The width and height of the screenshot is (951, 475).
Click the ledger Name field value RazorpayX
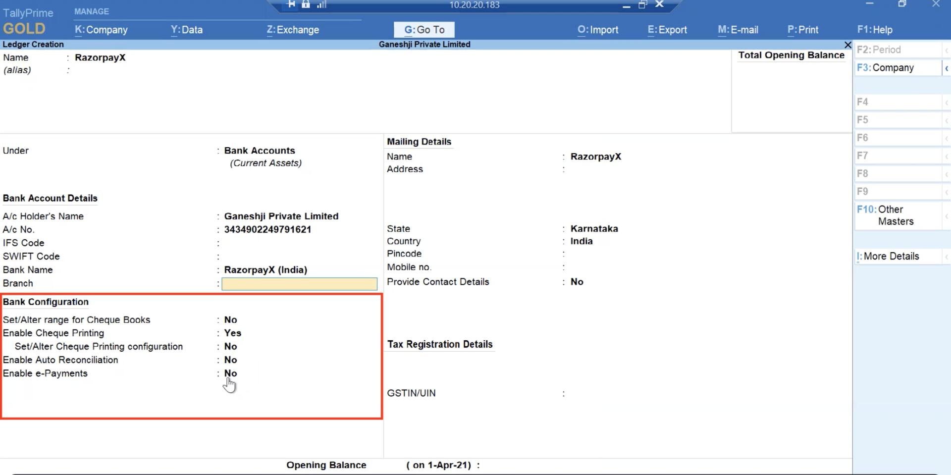[100, 57]
